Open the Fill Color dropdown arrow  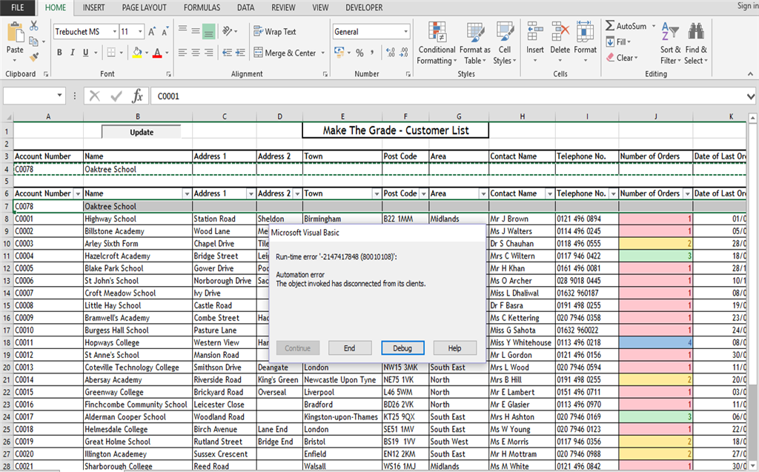click(147, 53)
